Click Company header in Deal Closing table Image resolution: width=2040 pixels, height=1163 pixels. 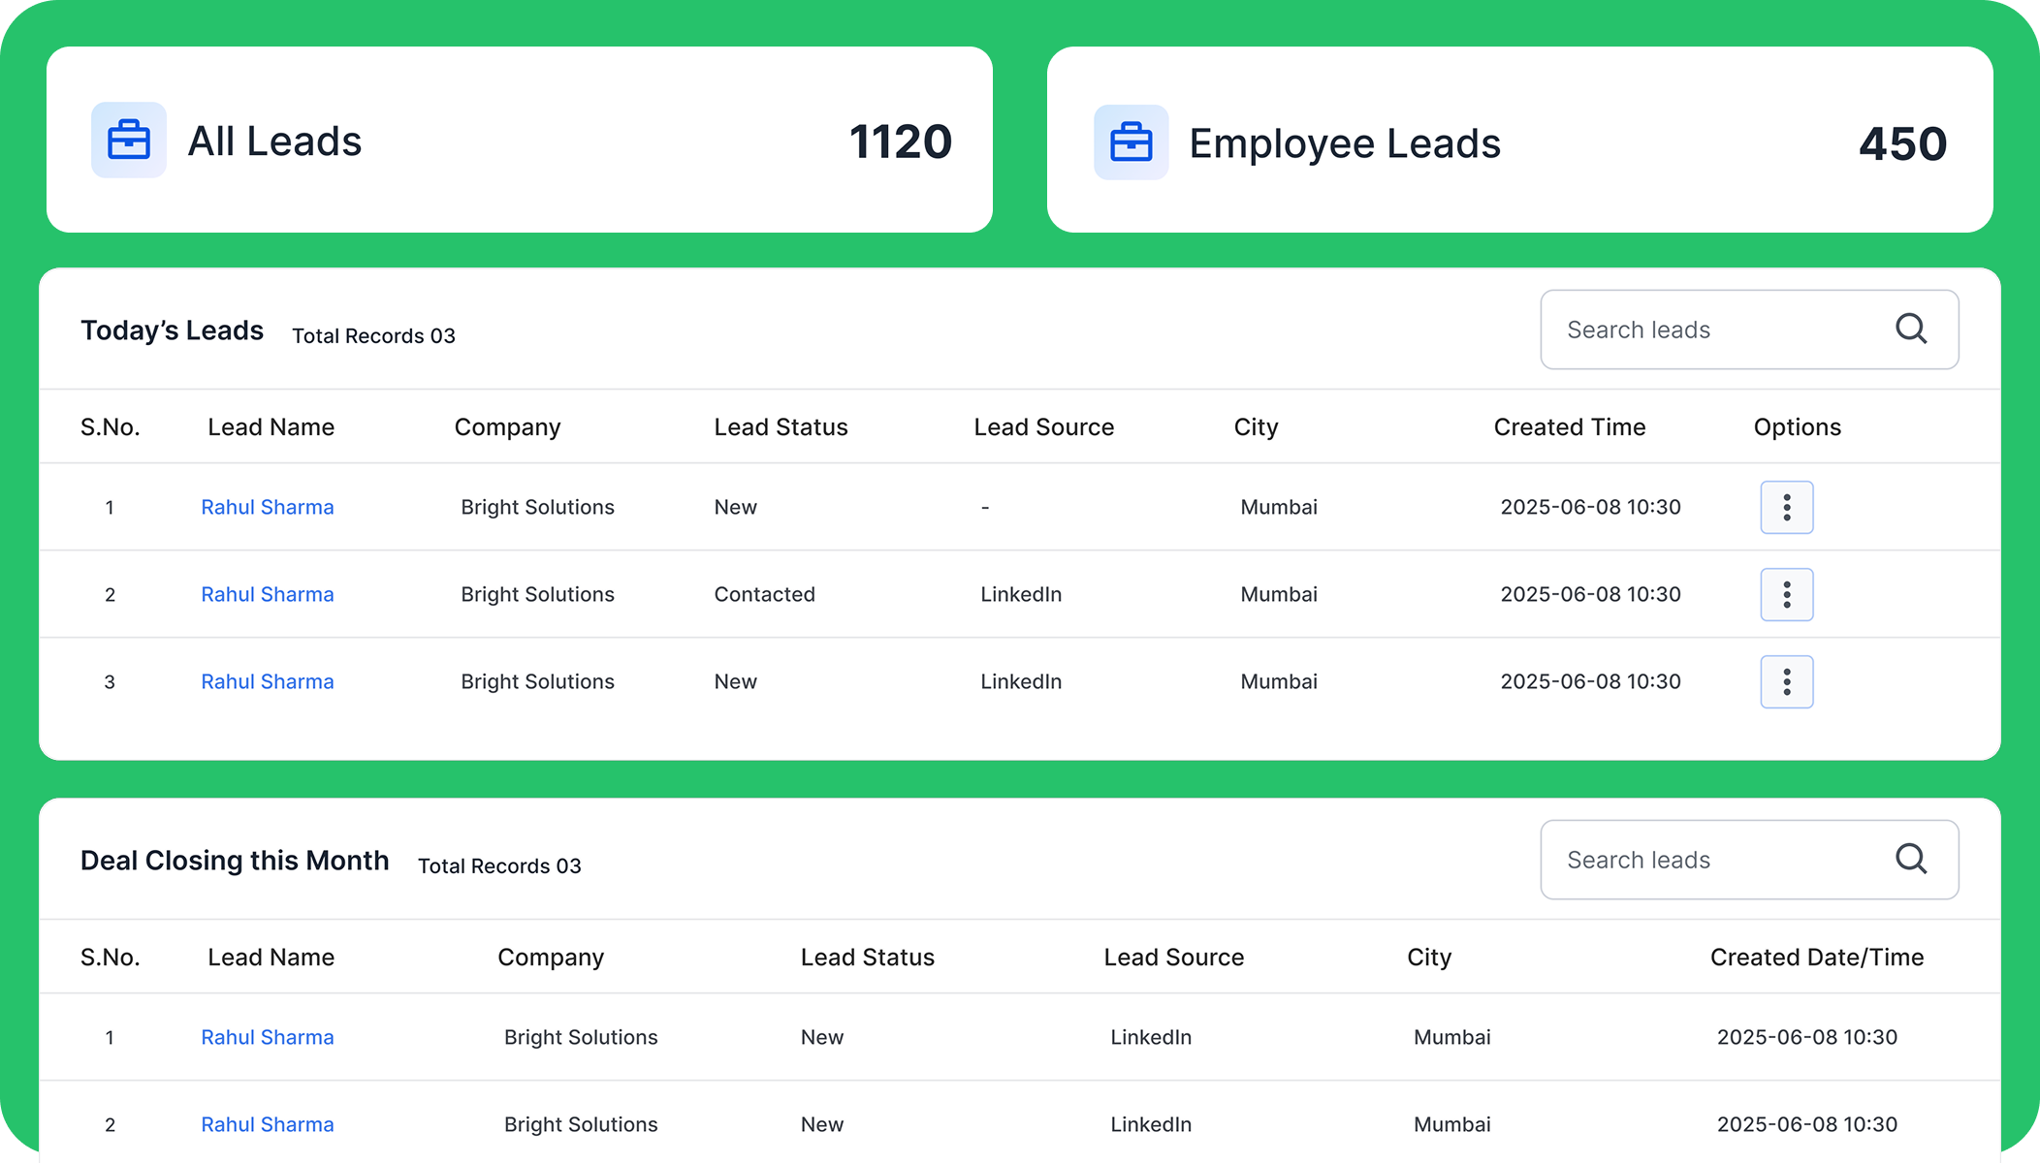(550, 958)
